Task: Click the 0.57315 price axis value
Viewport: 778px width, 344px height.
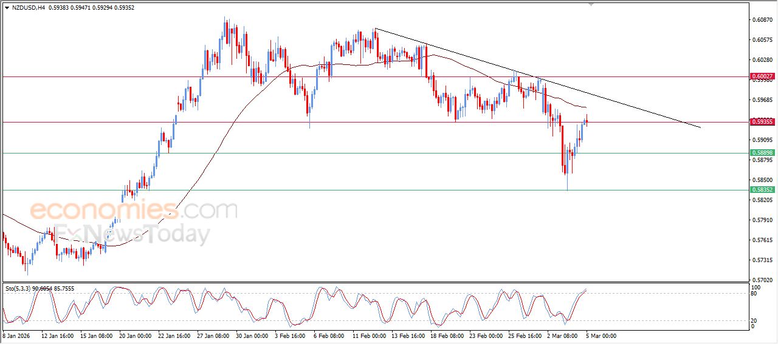Action: point(762,260)
